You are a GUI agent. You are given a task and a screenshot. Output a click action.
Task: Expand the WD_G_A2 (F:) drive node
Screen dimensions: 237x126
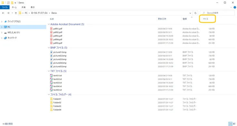click(x=2, y=32)
